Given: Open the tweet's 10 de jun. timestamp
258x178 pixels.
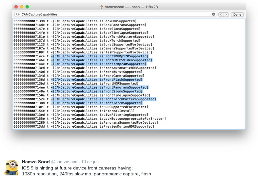Looking at the screenshot, I should pos(90,162).
